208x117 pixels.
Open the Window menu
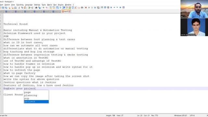click(68, 5)
